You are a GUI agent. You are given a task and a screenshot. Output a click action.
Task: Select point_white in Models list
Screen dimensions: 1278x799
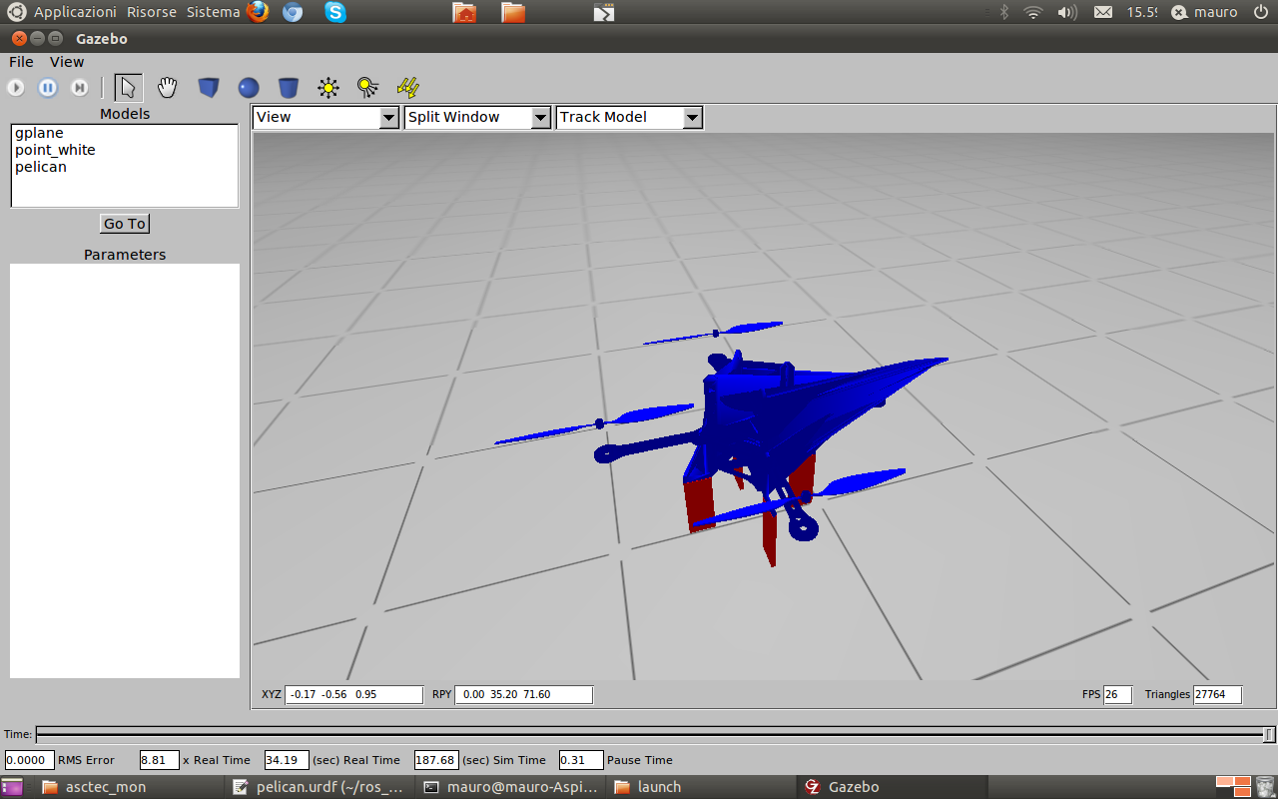55,150
